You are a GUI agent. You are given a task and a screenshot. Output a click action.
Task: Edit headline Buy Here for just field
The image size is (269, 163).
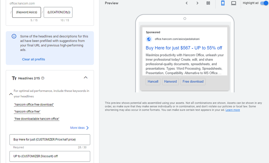(x=50, y=140)
